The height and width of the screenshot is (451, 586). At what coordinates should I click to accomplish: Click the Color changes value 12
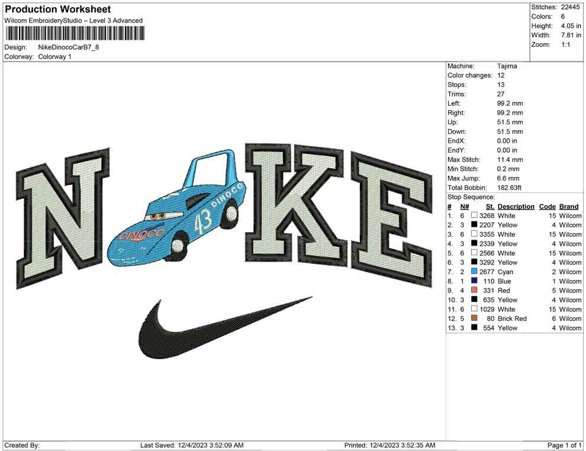[501, 75]
